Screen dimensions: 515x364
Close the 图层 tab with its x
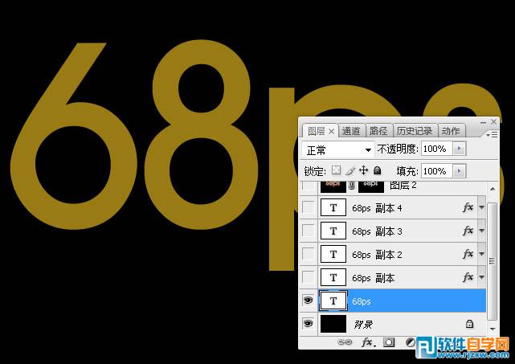point(331,132)
